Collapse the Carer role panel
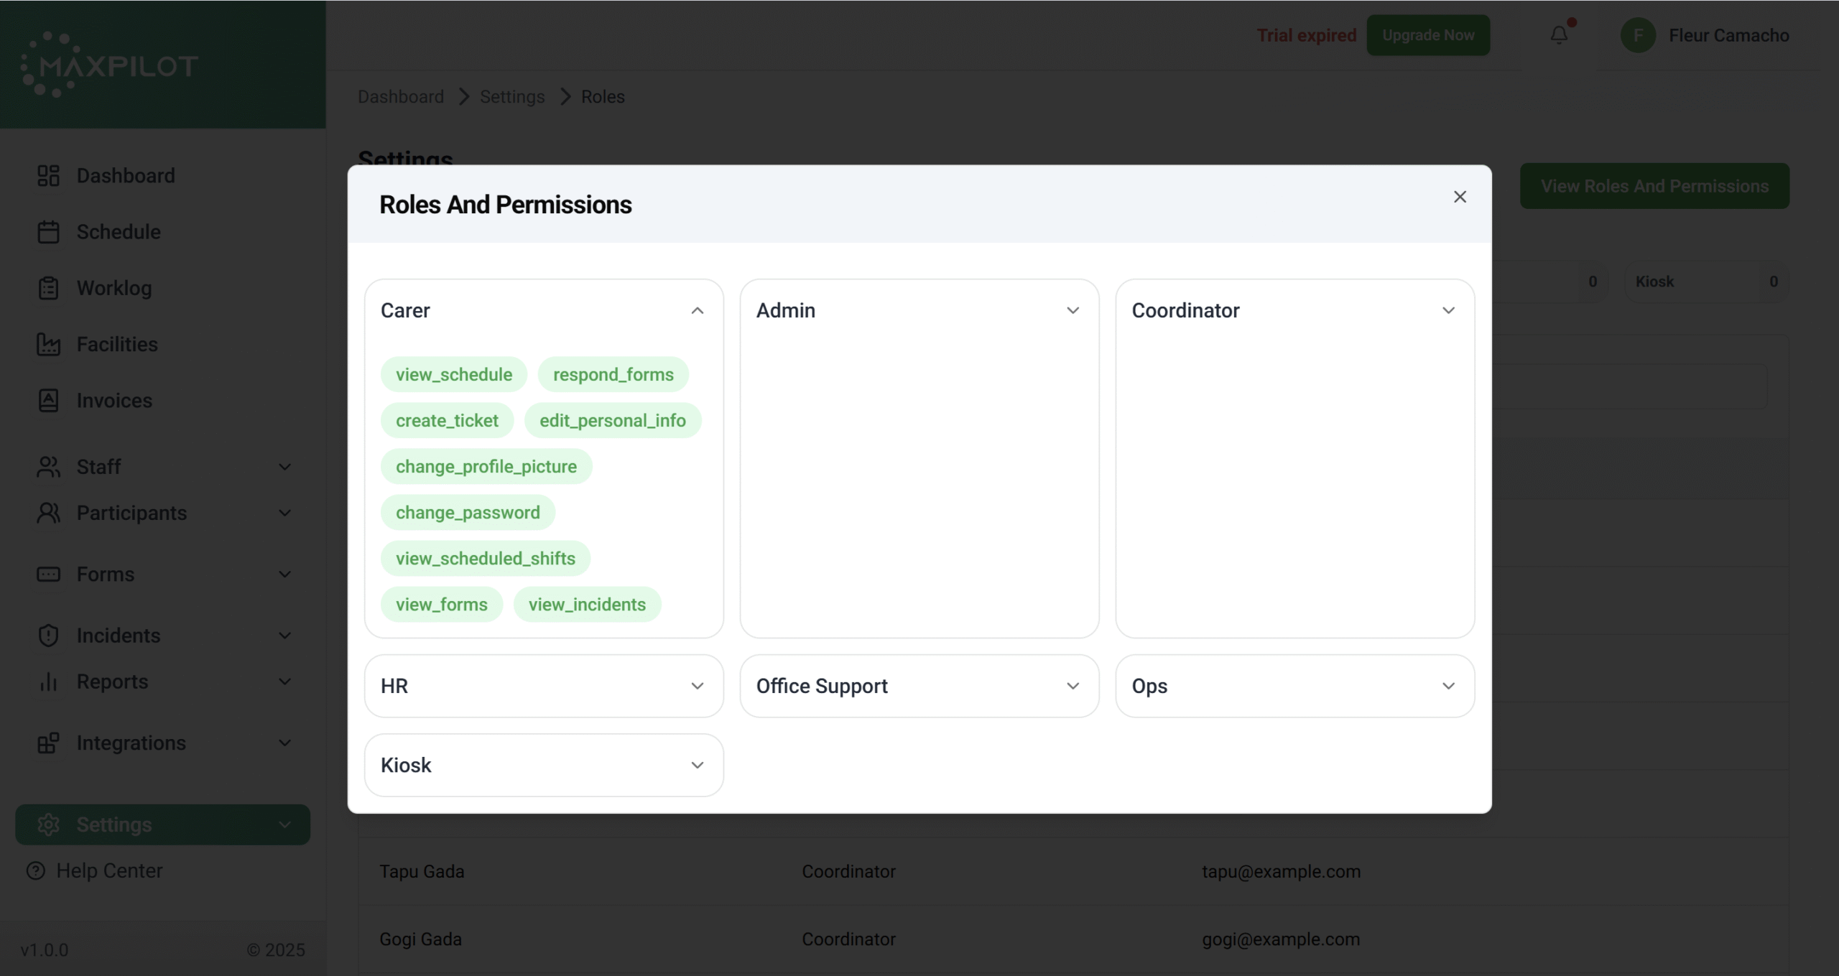1839x976 pixels. (x=696, y=310)
